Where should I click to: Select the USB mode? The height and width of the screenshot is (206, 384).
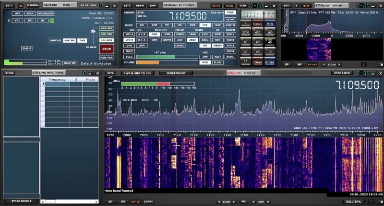pos(218,25)
